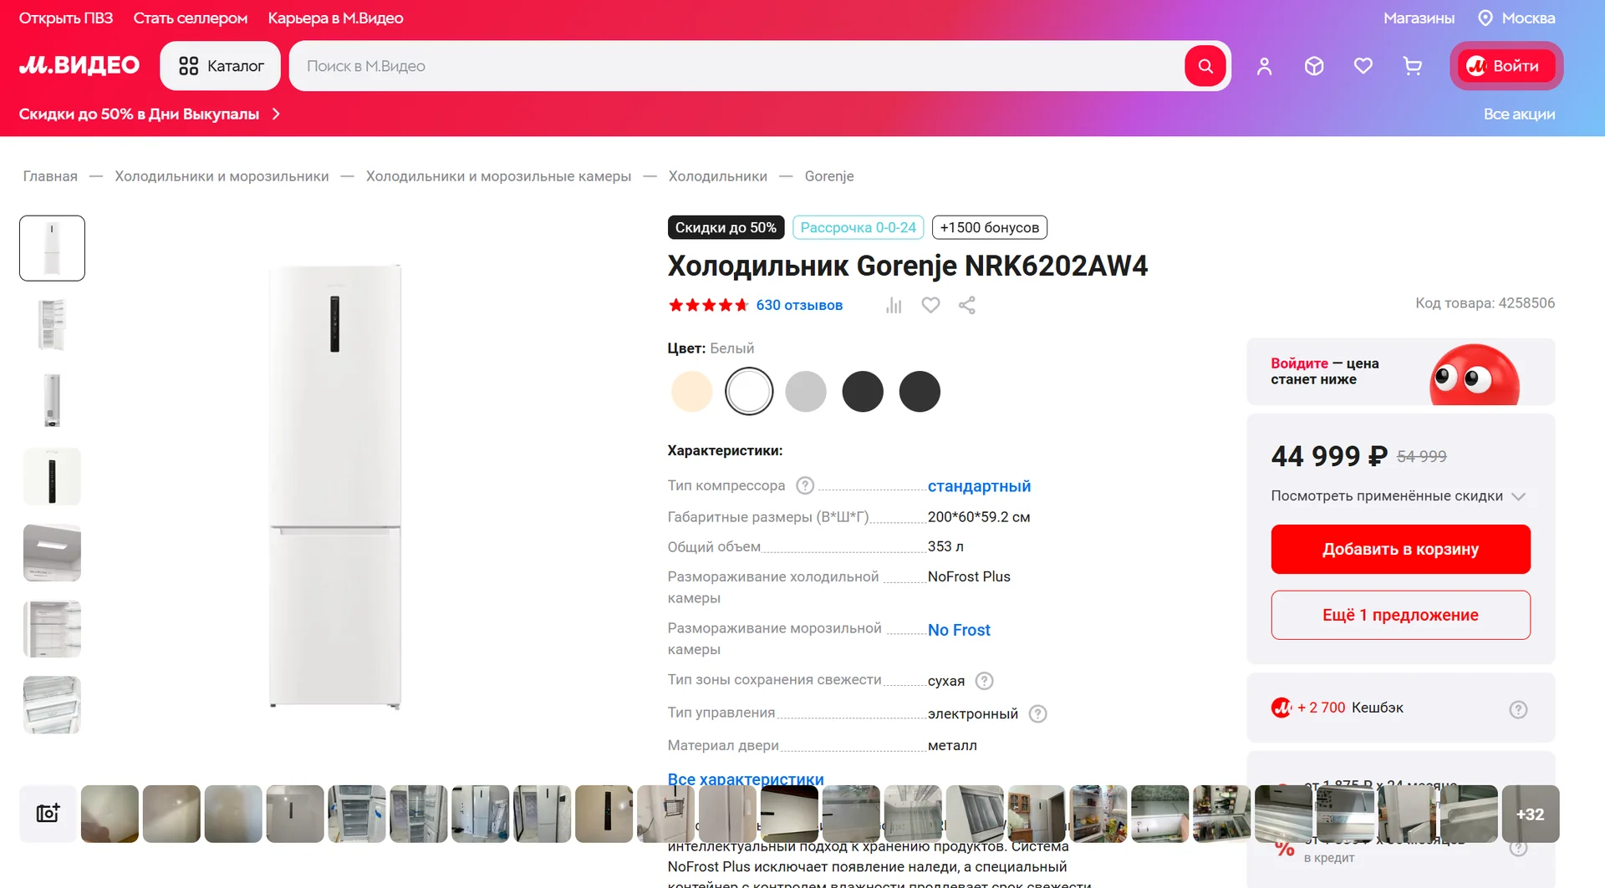Click the main fridge product image
The image size is (1605, 888).
pyautogui.click(x=335, y=487)
